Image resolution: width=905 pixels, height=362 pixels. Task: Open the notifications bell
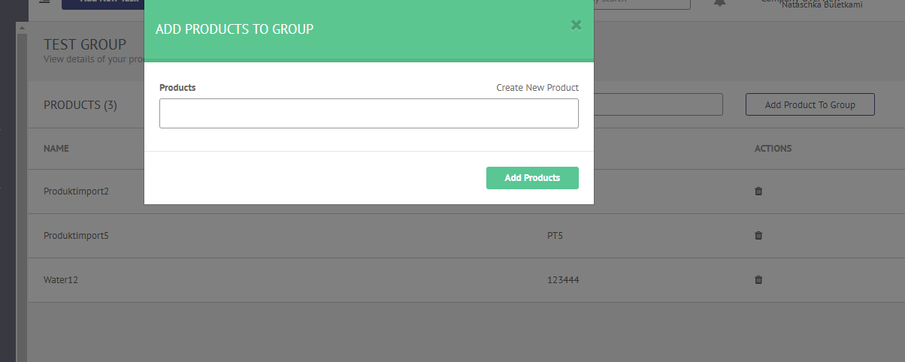[720, 3]
